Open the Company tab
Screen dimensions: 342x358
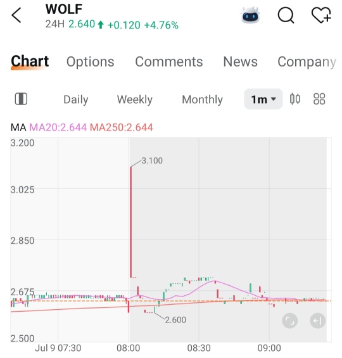pos(307,61)
